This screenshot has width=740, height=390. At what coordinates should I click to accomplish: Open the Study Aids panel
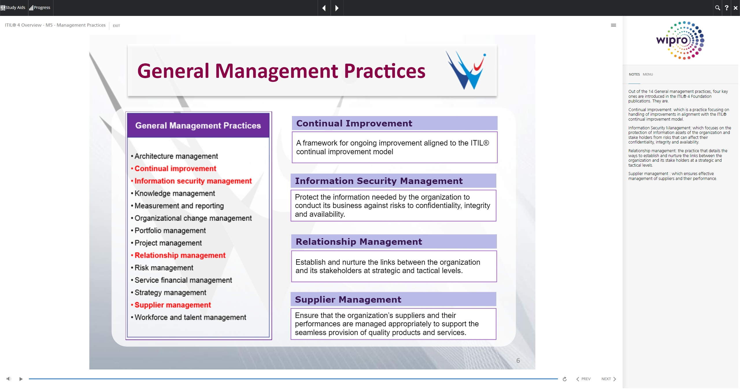(x=13, y=8)
